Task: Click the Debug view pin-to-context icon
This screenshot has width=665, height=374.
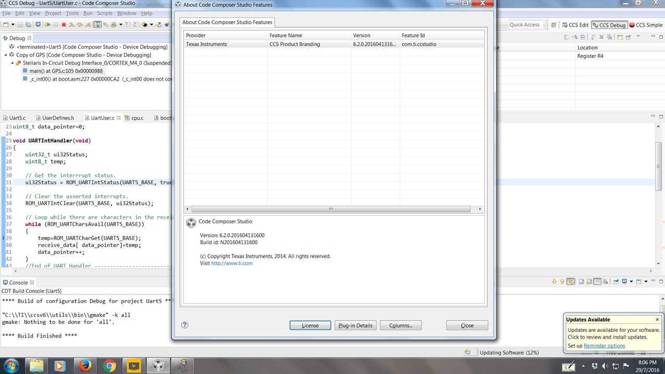Action: point(628,37)
